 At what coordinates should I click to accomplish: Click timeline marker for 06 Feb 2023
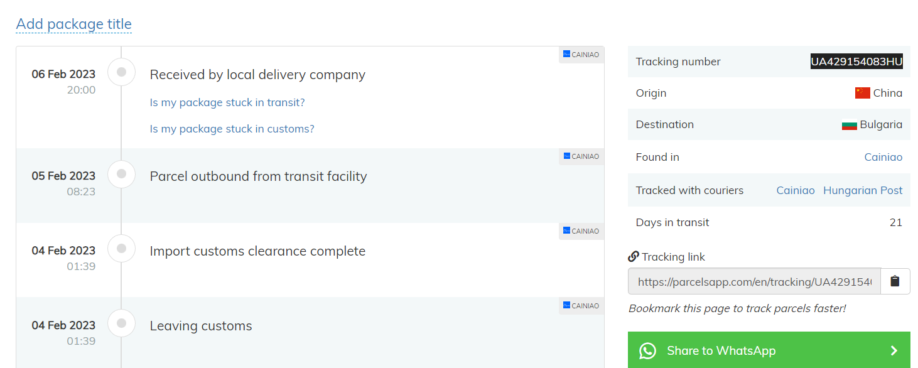tap(122, 72)
